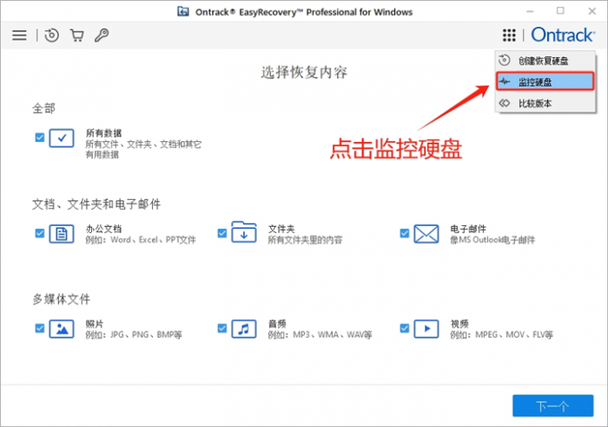Click the EasyRecovery title bar app icon

(183, 12)
